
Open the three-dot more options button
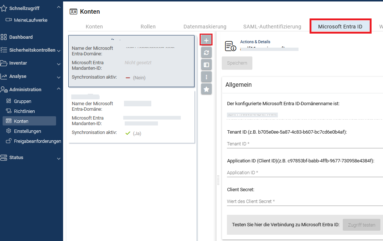(x=206, y=77)
